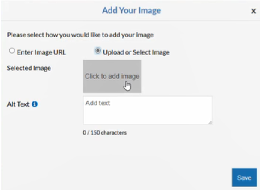This screenshot has height=190, width=260.
Task: Click the 'Add Your Image' dialog title
Action: [x=131, y=10]
